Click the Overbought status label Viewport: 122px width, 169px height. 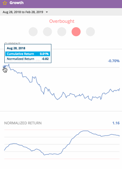tap(62, 21)
